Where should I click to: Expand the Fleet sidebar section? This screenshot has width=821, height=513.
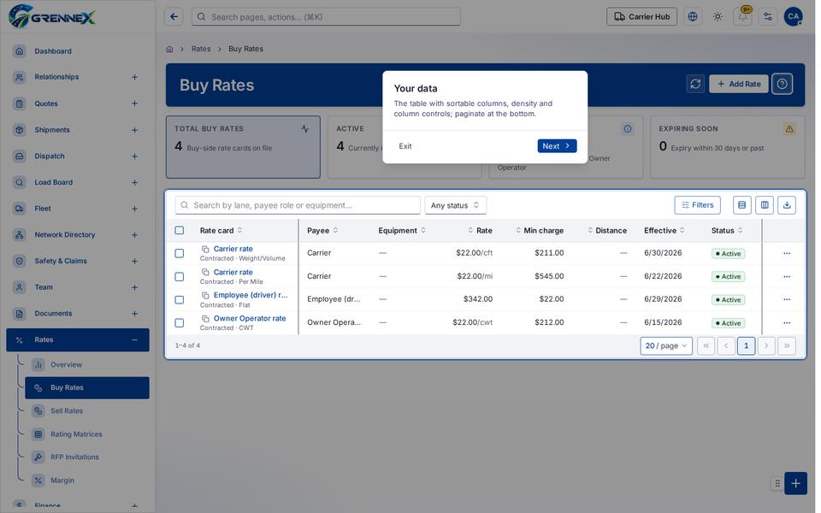[x=134, y=209]
